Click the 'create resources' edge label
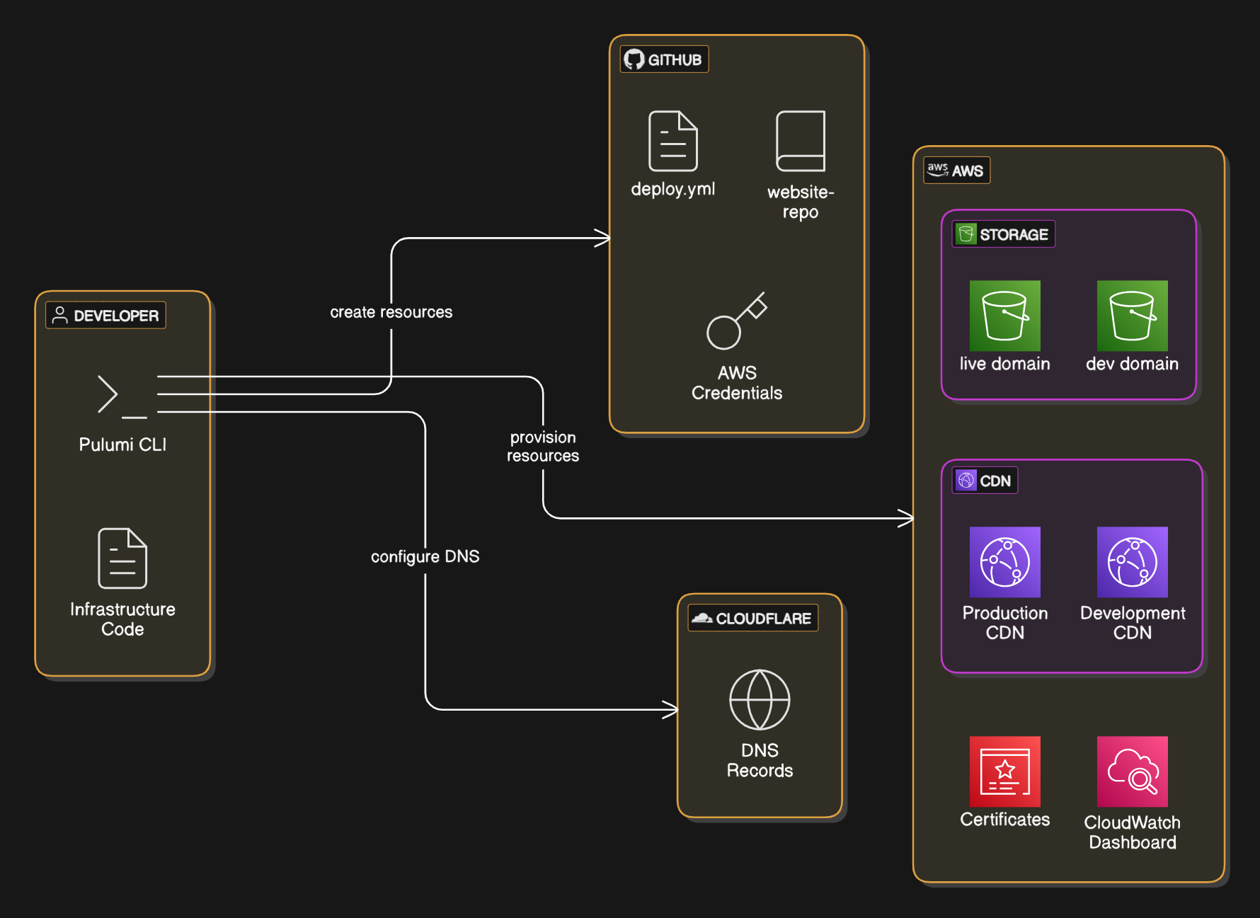This screenshot has width=1260, height=918. click(391, 312)
